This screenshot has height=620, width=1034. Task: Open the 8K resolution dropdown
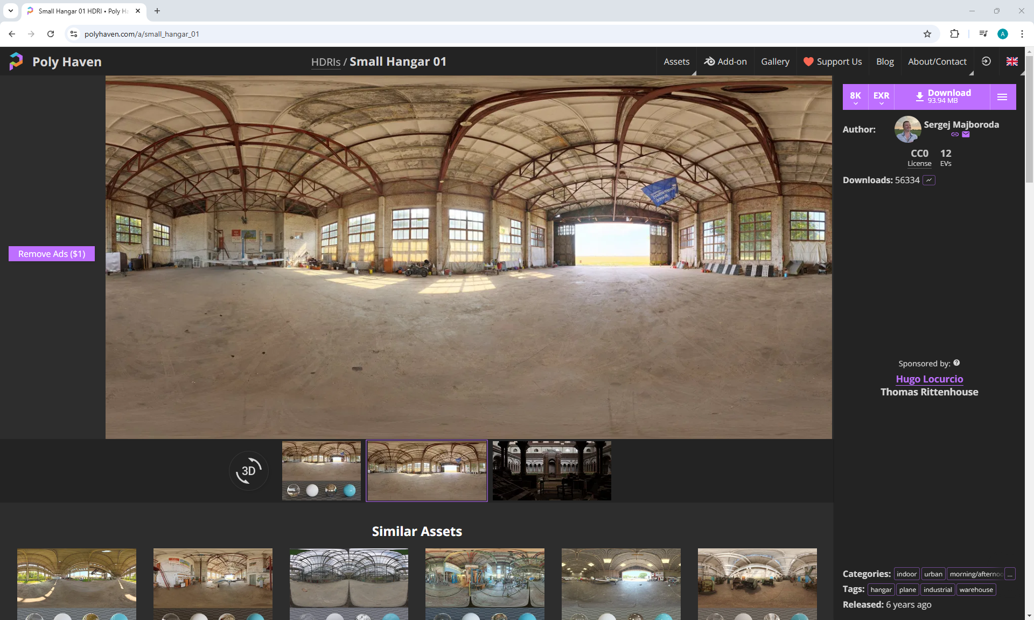tap(855, 97)
